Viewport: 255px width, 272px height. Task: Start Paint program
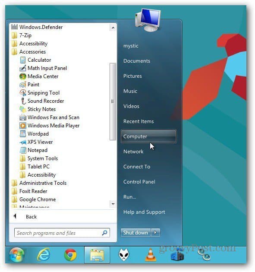tap(29, 85)
